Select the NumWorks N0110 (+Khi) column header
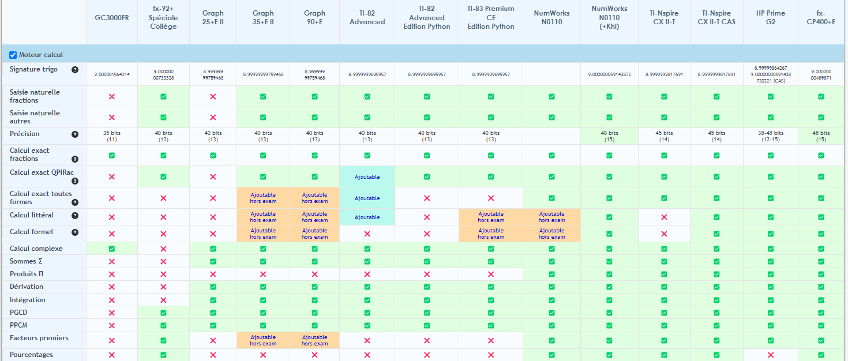The image size is (848, 361). pyautogui.click(x=609, y=18)
